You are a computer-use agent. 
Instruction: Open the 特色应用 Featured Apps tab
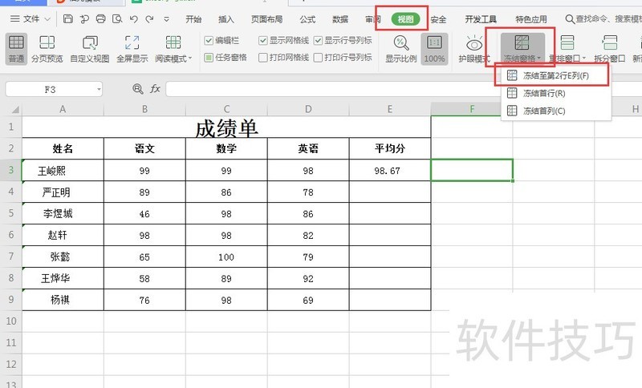click(x=531, y=18)
